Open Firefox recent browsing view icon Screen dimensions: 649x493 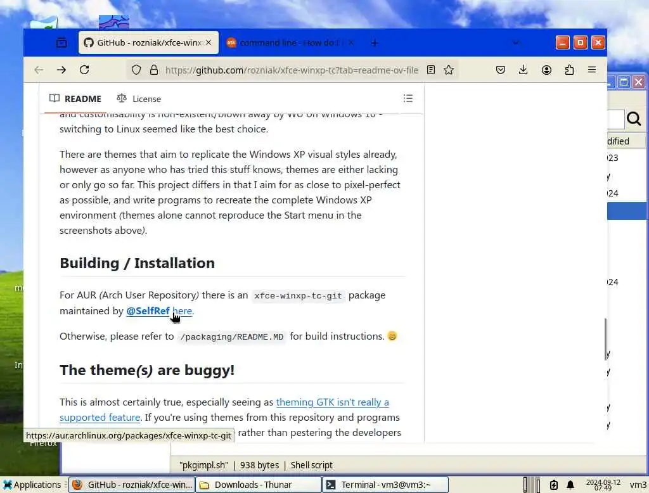point(61,42)
